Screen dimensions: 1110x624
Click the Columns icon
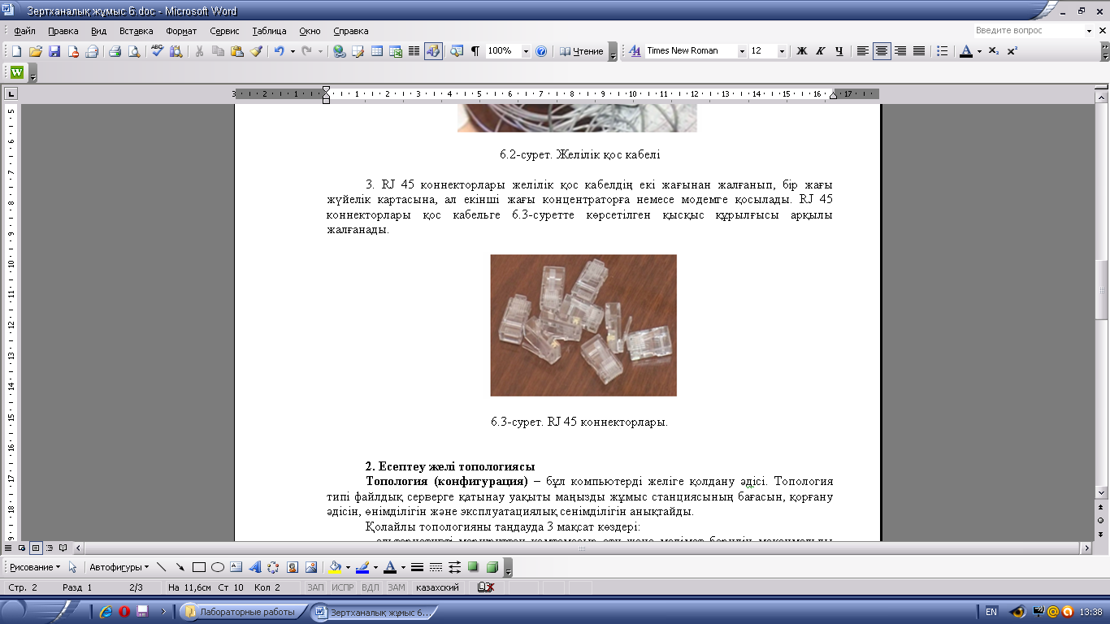414,51
